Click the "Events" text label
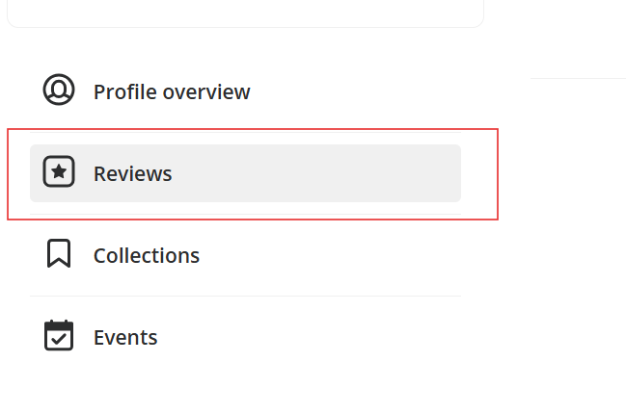 click(125, 338)
